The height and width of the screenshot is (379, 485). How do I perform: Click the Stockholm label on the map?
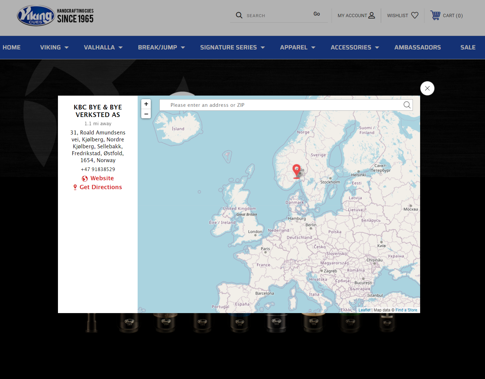coord(330,182)
